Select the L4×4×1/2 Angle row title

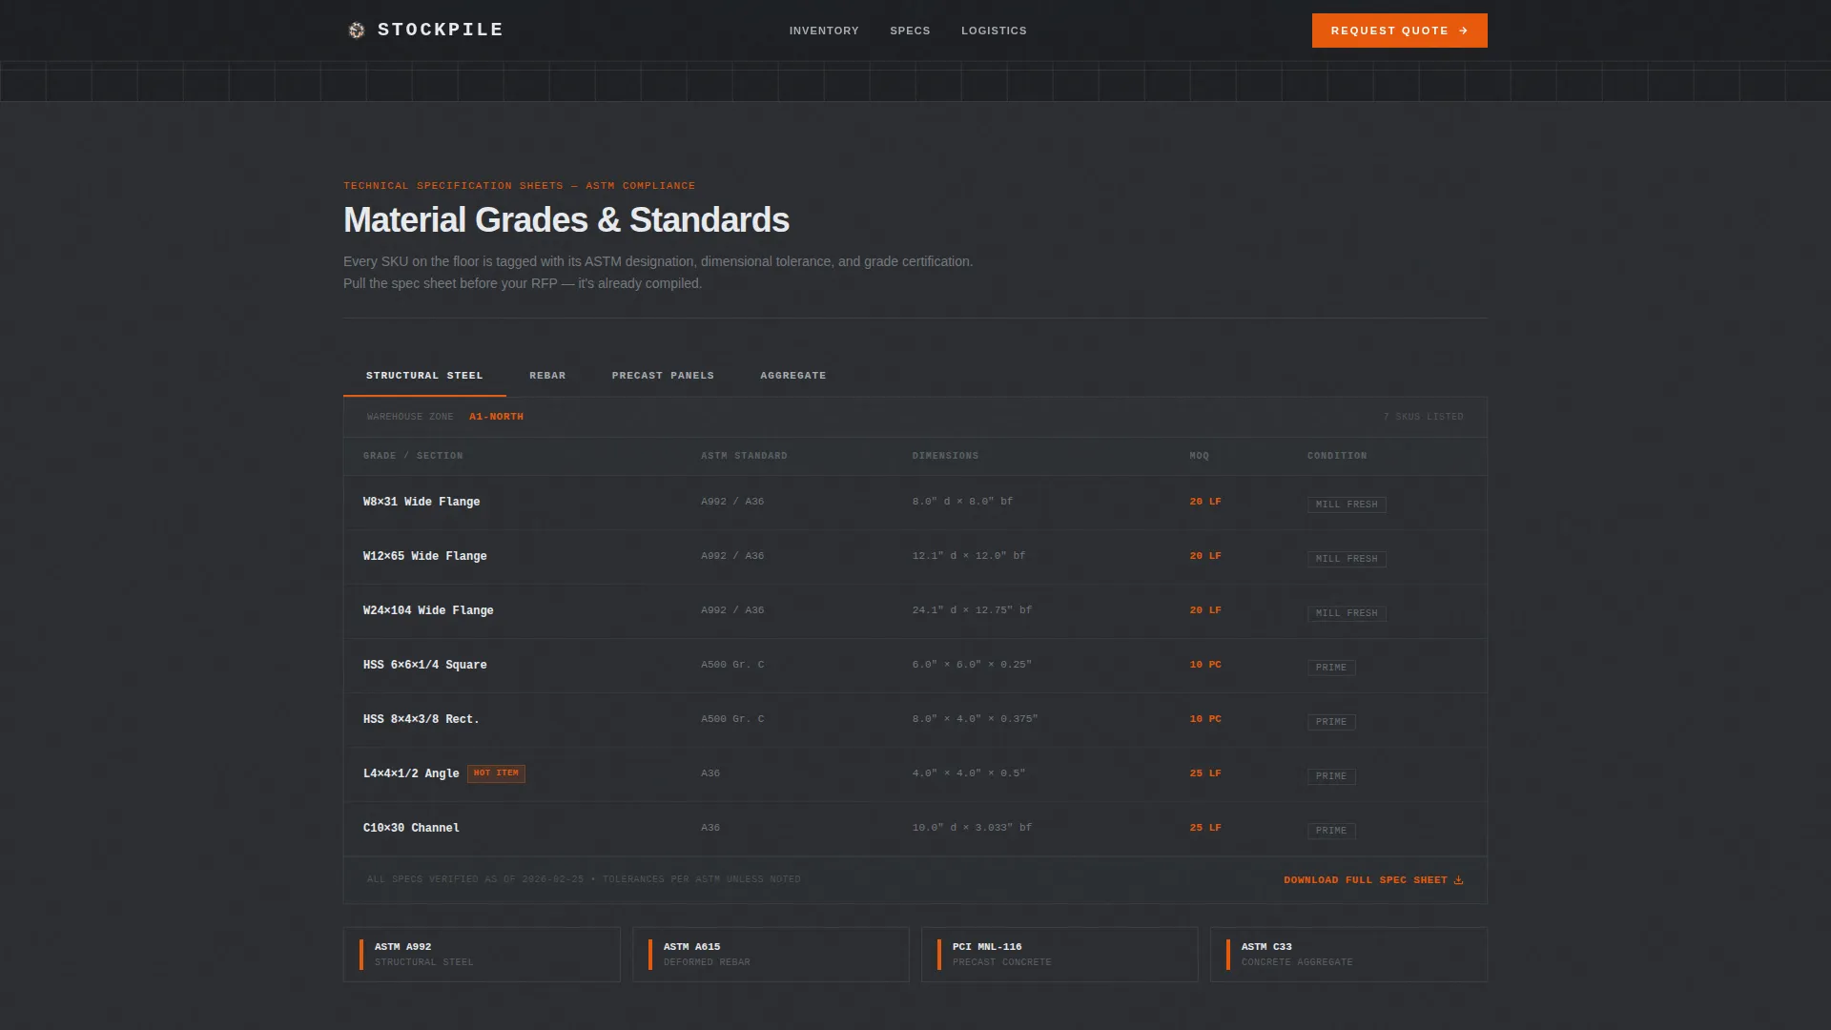411,773
